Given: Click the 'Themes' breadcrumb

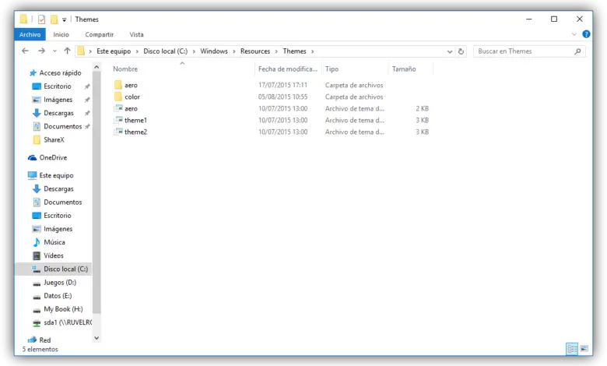Looking at the screenshot, I should coord(294,51).
